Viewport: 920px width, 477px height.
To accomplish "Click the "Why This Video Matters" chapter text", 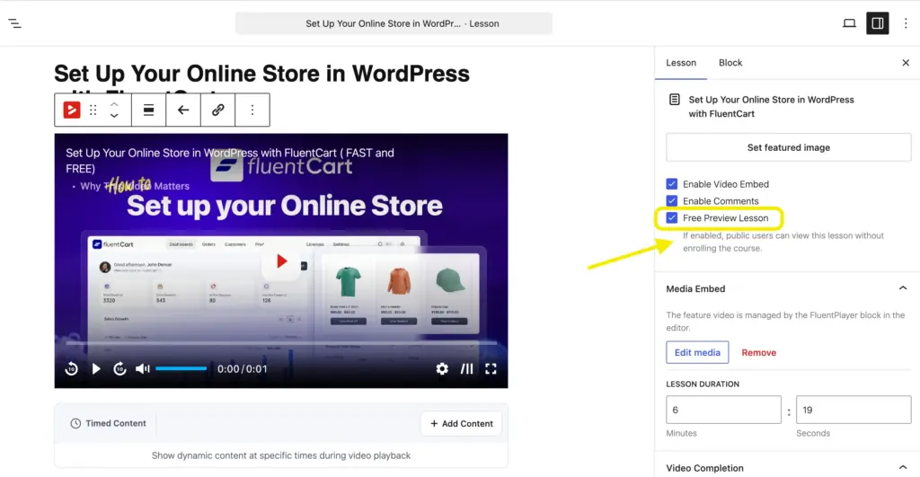I will (135, 186).
